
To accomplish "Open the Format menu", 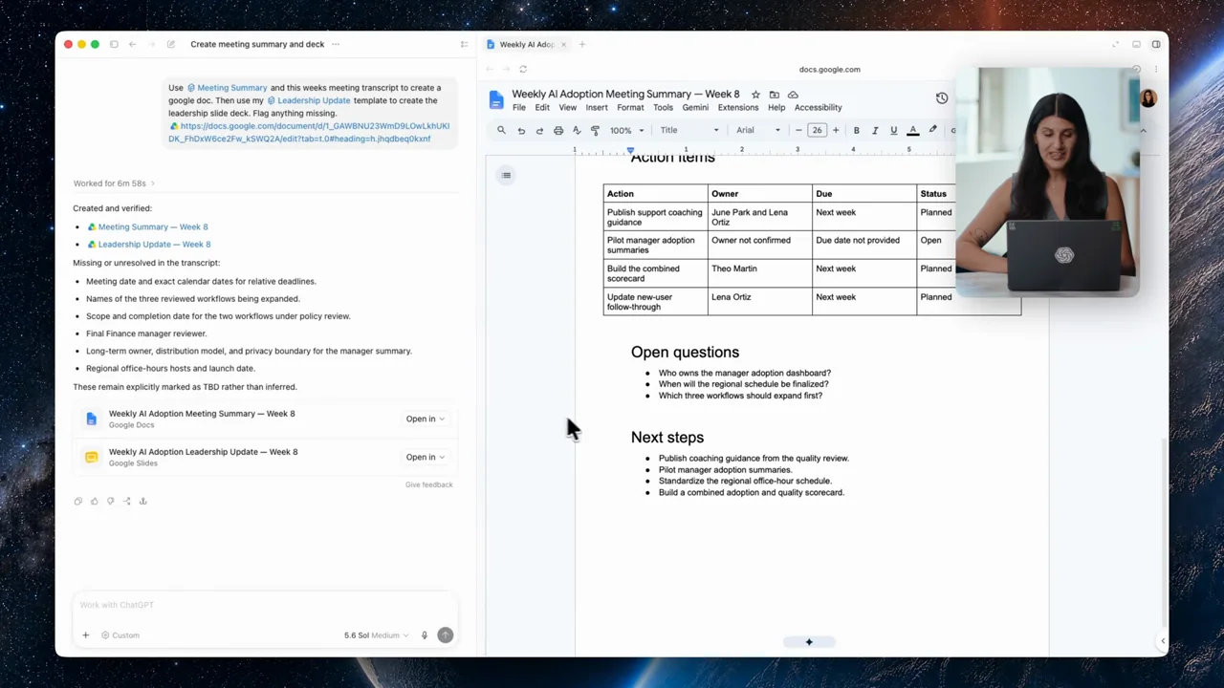I will point(630,108).
